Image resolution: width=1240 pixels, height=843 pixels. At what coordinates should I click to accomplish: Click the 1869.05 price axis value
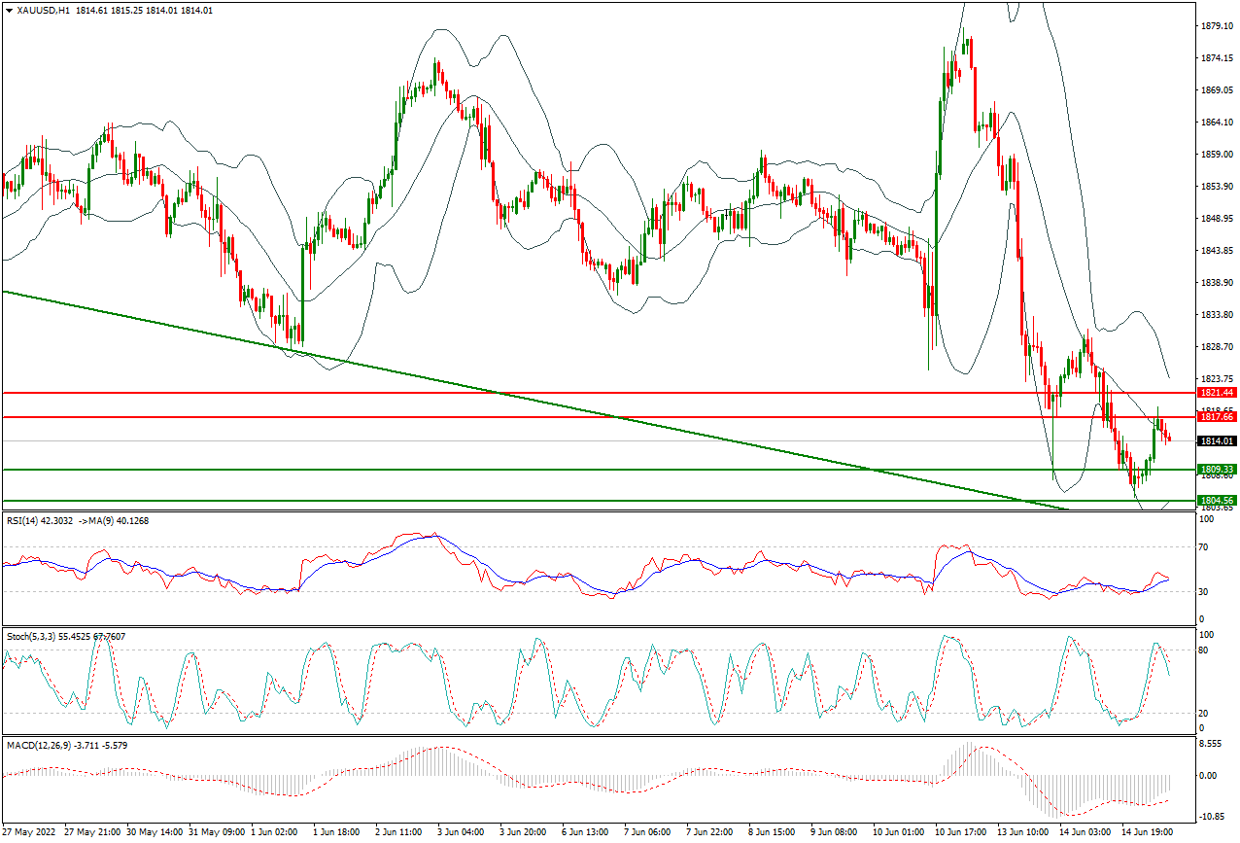tap(1217, 90)
